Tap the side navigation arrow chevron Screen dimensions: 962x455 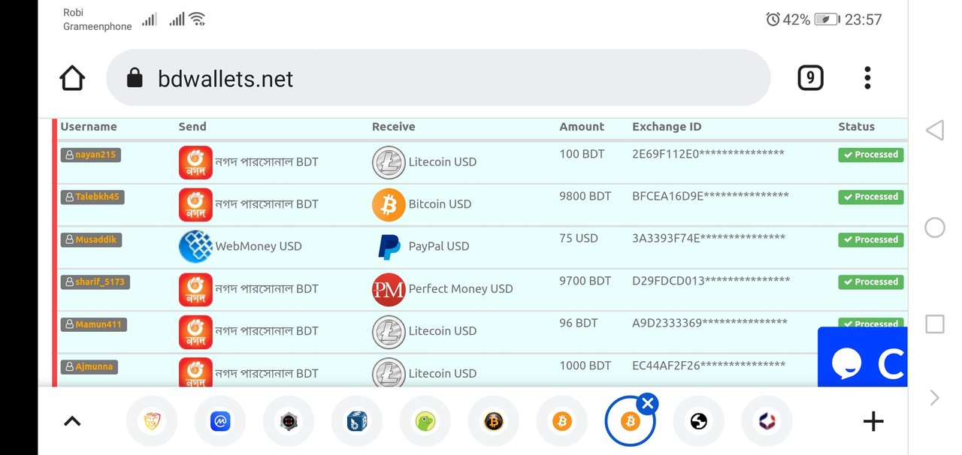tap(934, 398)
